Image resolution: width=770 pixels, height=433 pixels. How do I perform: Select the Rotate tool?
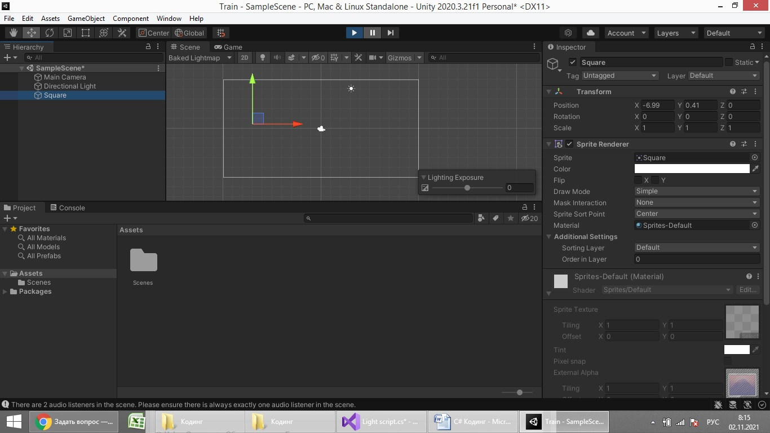coord(50,33)
